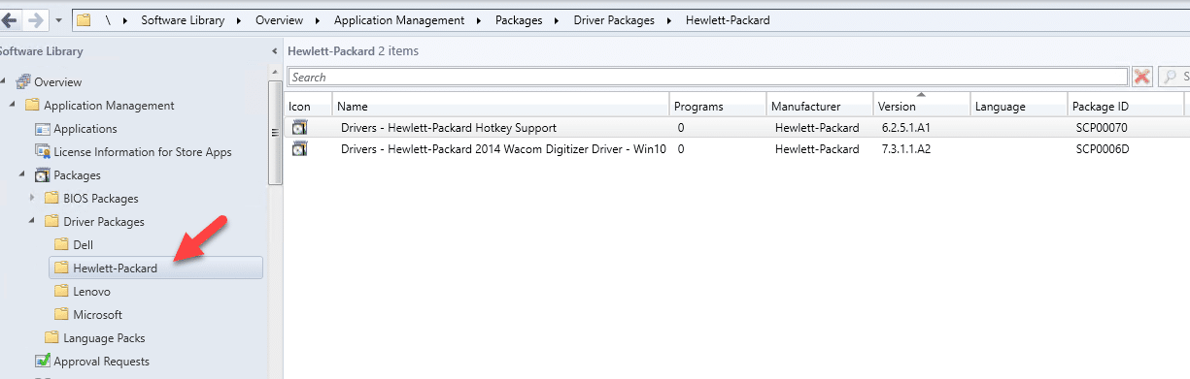This screenshot has width=1190, height=379.
Task: Click the Overview node icon
Action: coord(23,82)
